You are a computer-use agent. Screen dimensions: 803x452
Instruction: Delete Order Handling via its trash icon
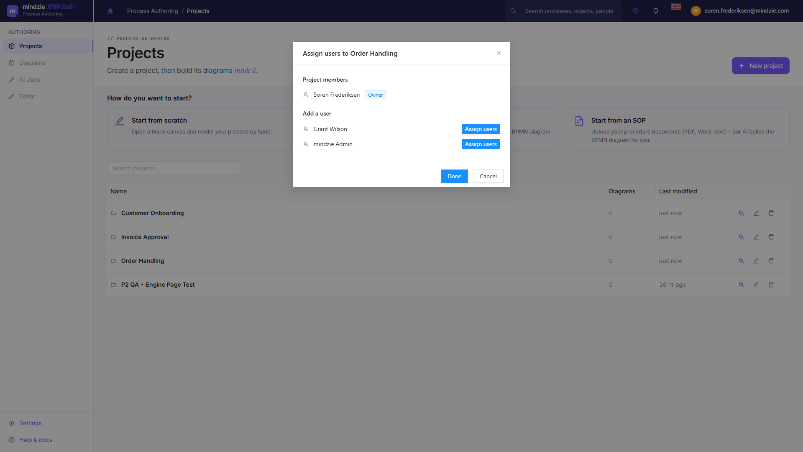771,261
